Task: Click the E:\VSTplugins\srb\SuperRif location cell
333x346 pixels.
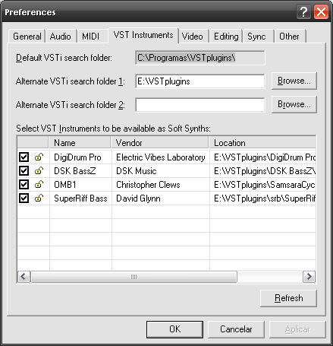Action: 262,198
